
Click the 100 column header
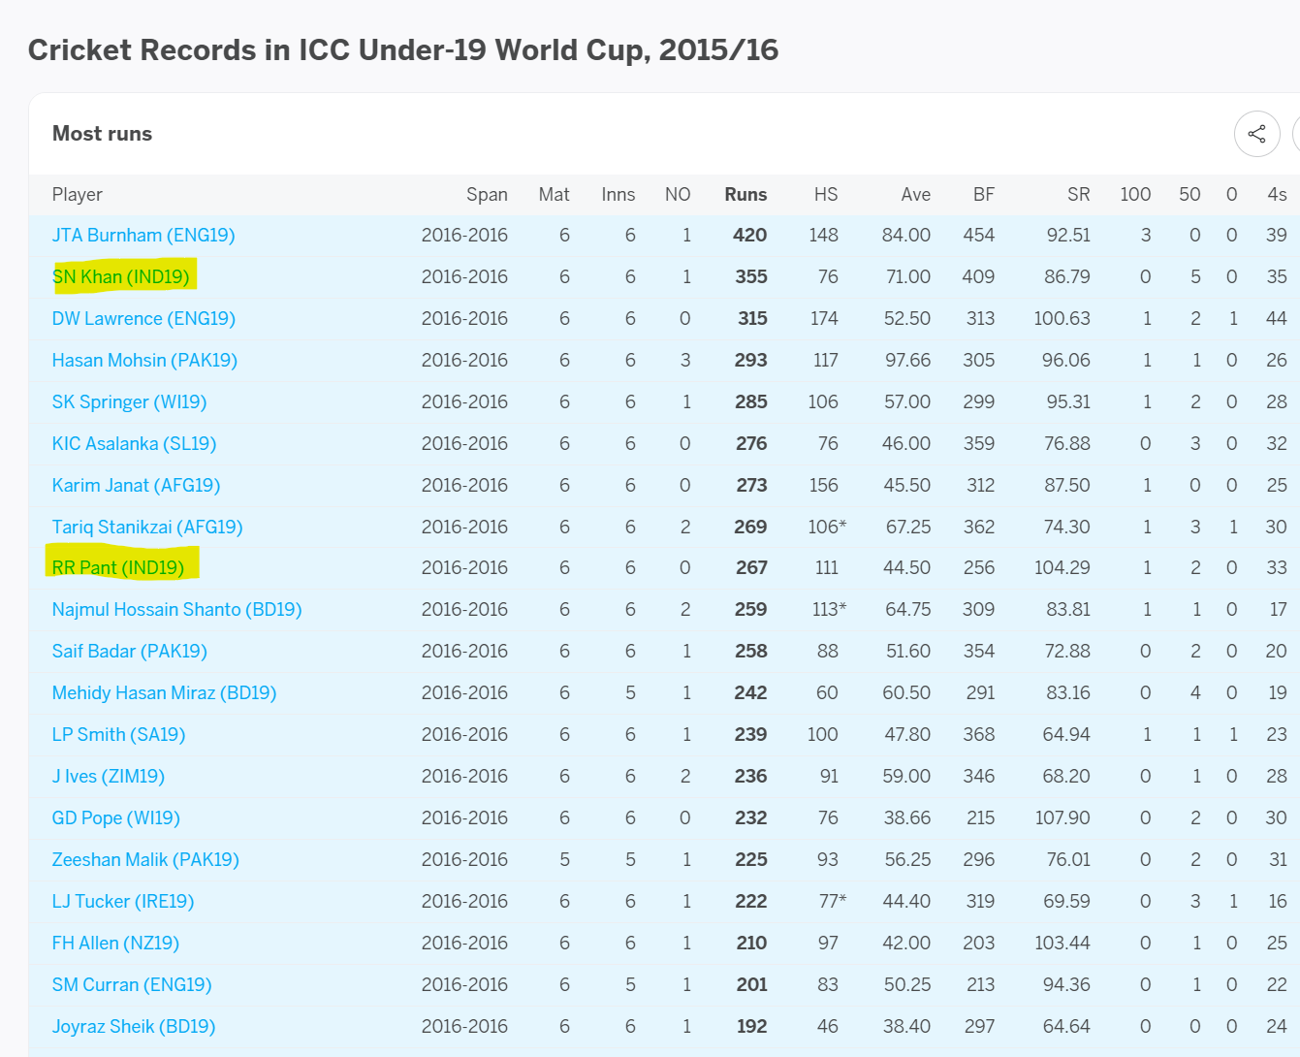(1135, 194)
